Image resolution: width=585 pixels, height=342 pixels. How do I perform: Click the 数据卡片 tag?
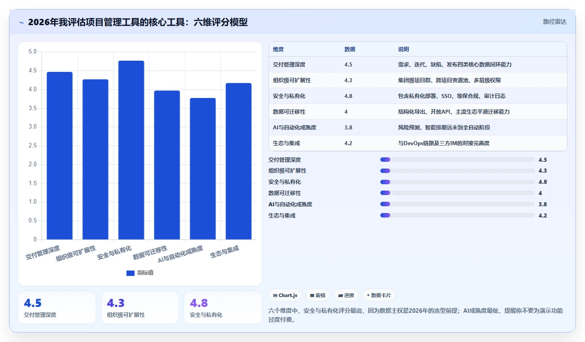(x=379, y=295)
